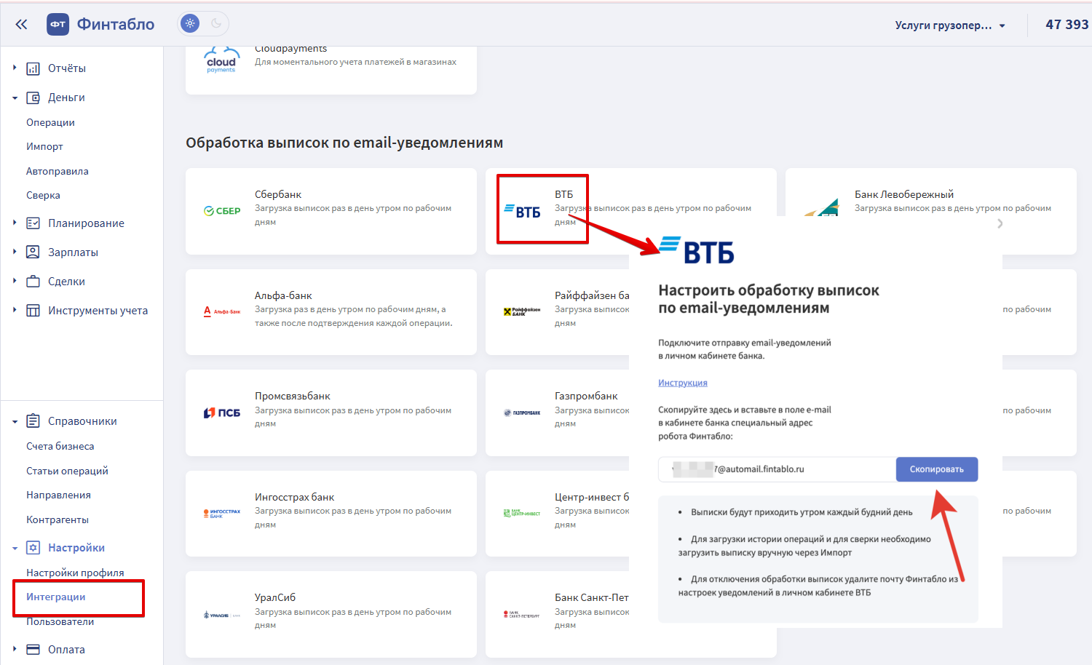Click the Отчёты chart icon
The width and height of the screenshot is (1092, 665).
(x=33, y=68)
